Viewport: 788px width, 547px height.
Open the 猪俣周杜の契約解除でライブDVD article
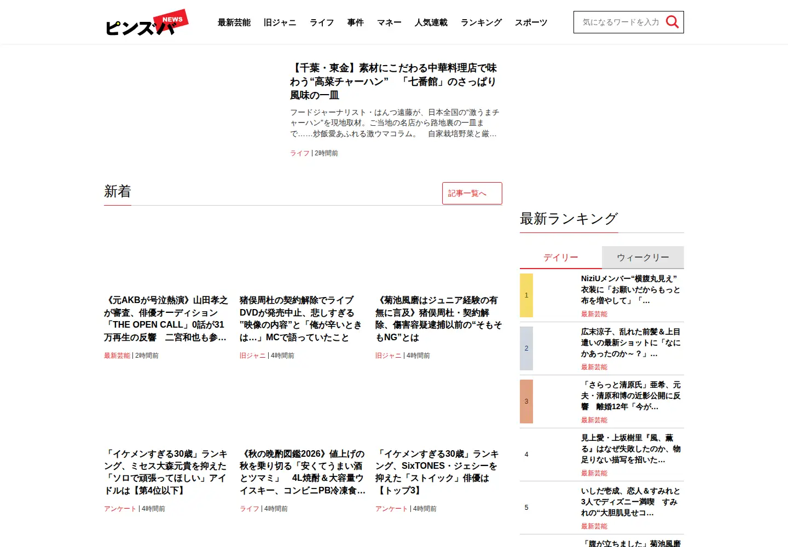pyautogui.click(x=301, y=318)
